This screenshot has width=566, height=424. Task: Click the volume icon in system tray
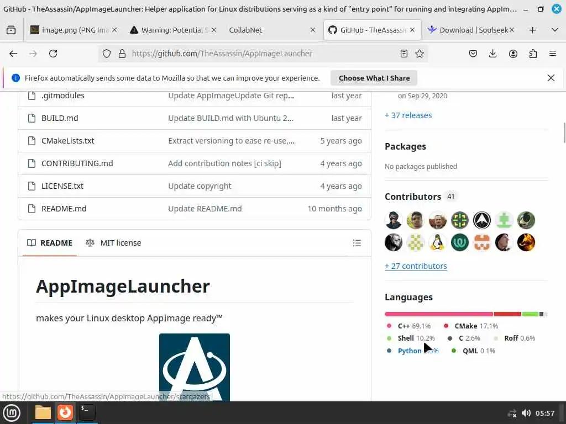click(x=526, y=413)
